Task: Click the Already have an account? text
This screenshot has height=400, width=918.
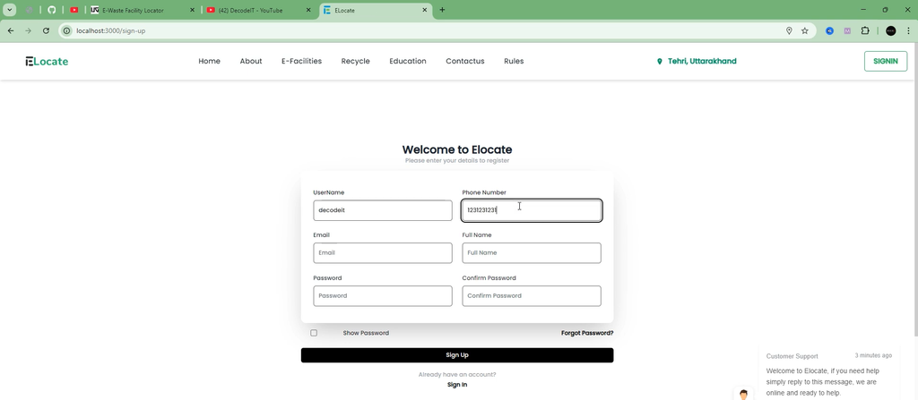Action: click(457, 375)
